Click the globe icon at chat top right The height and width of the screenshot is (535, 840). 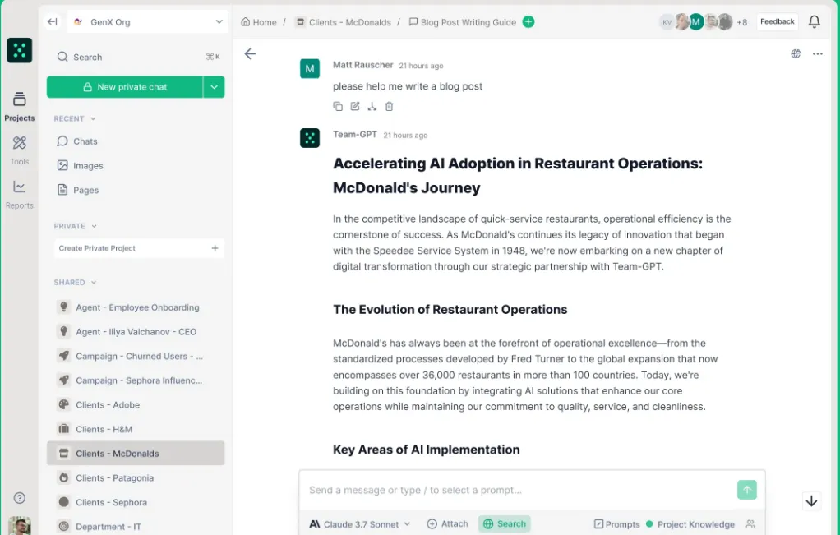[x=796, y=53]
